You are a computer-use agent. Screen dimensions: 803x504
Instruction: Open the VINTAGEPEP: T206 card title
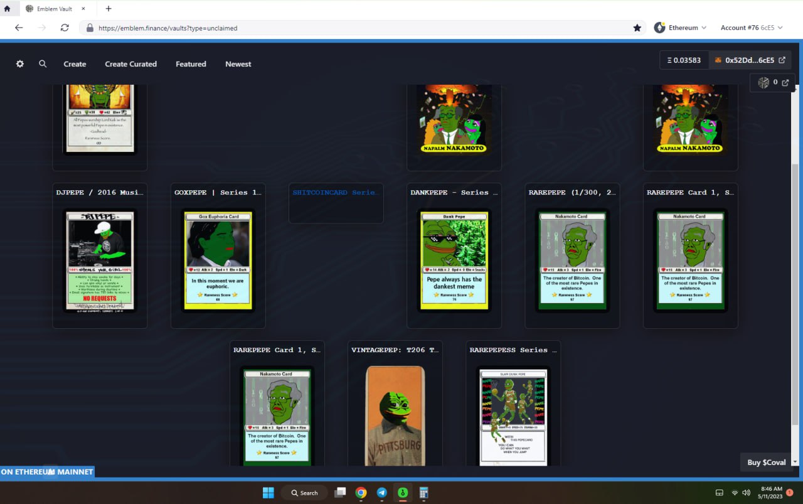click(x=395, y=350)
